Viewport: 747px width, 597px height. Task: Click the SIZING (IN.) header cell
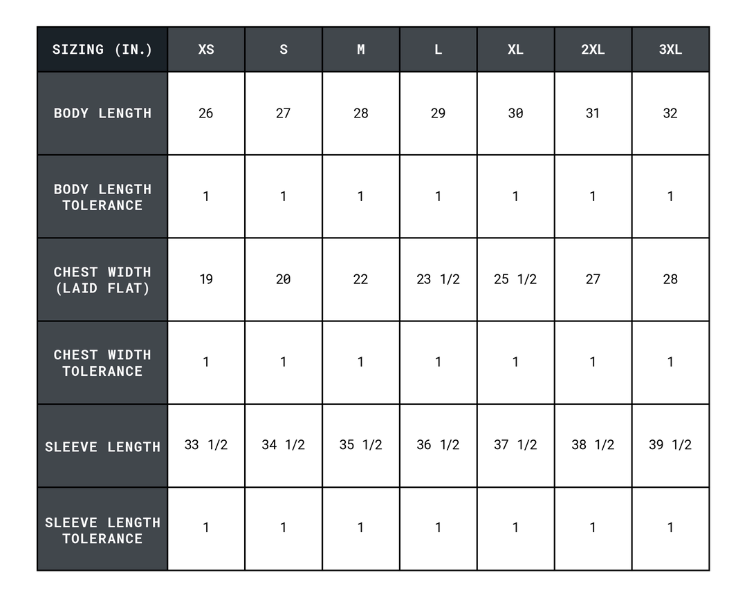[102, 50]
